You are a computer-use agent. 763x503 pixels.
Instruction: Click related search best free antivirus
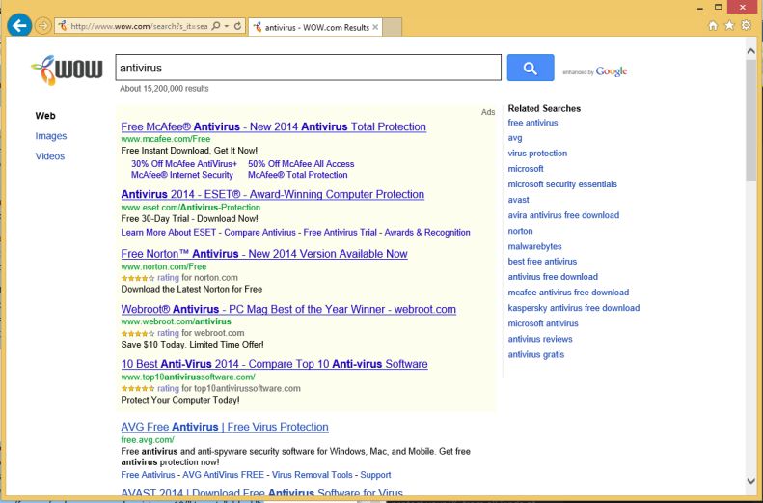542,262
